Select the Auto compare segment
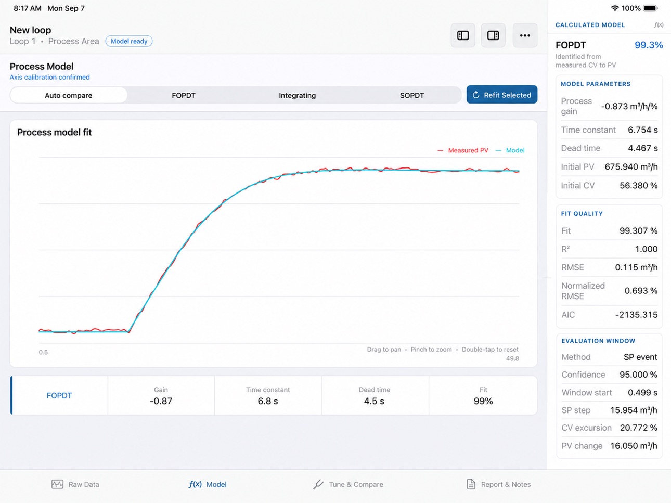Screen dimensions: 671x503 [x=69, y=95]
